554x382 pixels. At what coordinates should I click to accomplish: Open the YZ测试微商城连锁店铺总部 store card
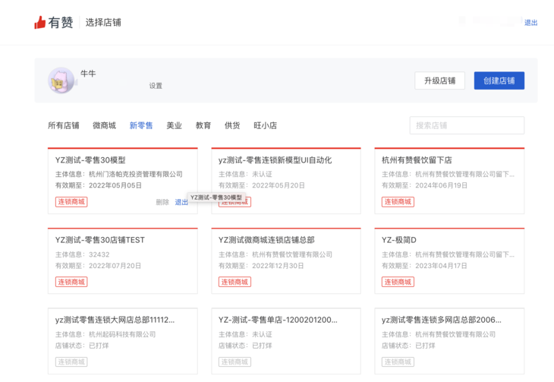click(x=285, y=260)
